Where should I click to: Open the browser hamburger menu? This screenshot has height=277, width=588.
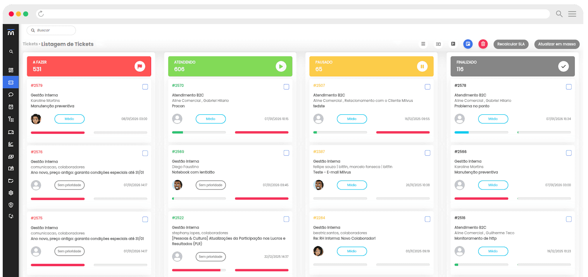[572, 14]
